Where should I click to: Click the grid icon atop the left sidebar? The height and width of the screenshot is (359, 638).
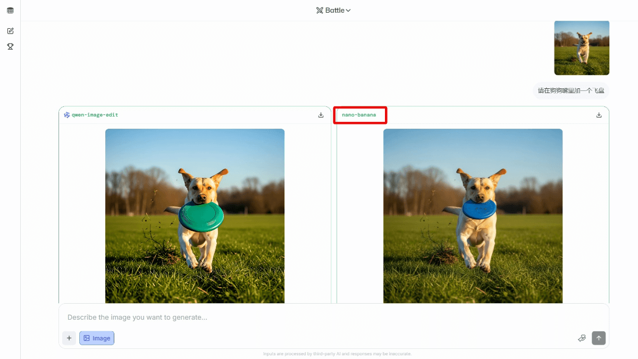[10, 11]
